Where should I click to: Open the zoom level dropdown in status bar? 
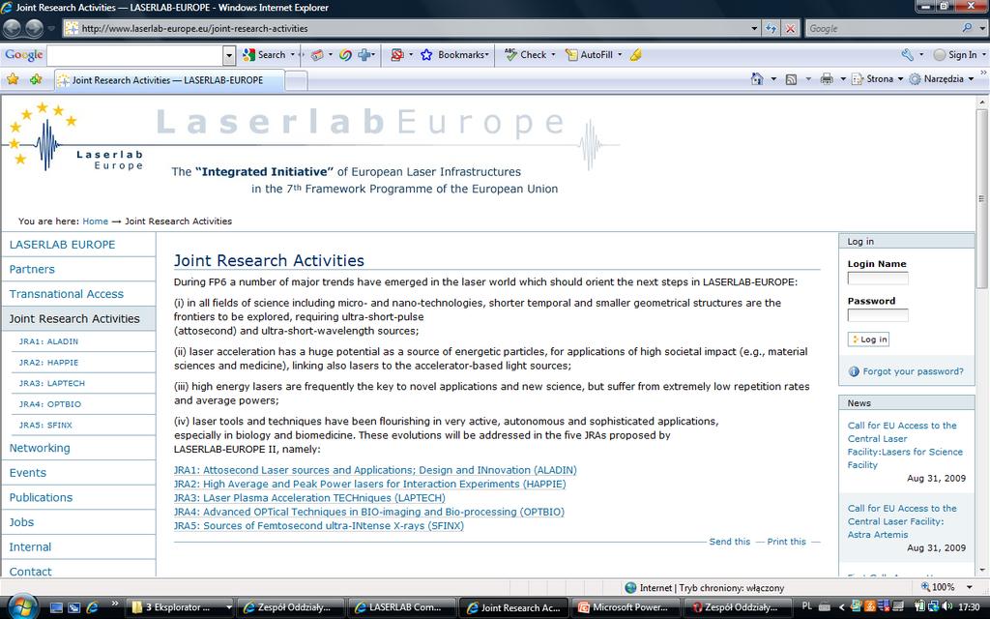[970, 587]
